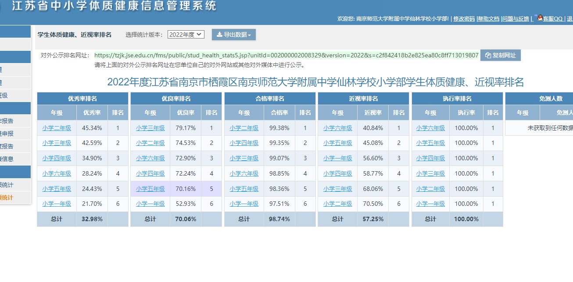Open 小学三年级 in the 近视率排名 table
The height and width of the screenshot is (282, 573).
coord(337,189)
